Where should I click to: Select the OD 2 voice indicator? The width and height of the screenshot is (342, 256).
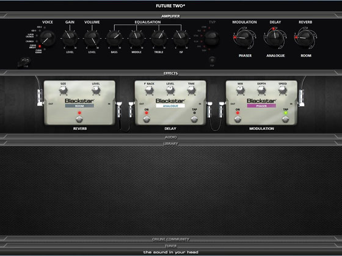(45, 27)
